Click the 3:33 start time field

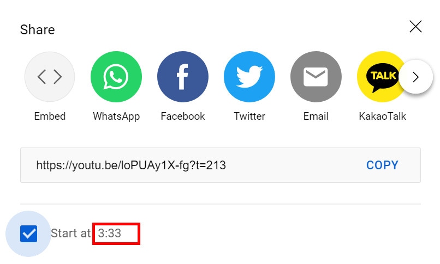coord(116,234)
